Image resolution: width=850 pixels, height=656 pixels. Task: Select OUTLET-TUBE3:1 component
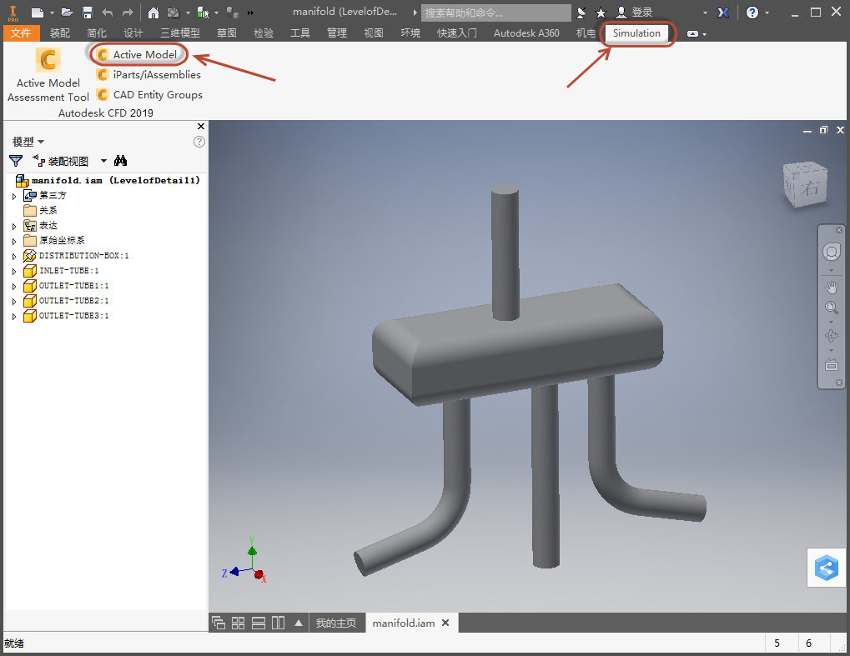(66, 316)
